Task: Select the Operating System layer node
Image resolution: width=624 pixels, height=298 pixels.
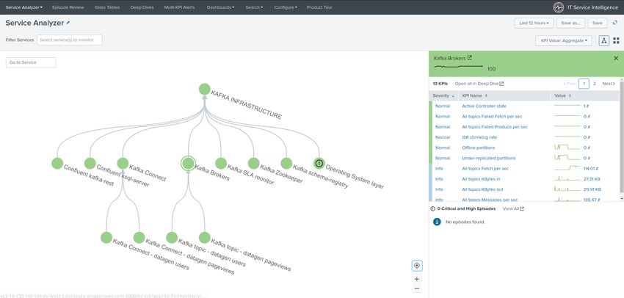Action: pyautogui.click(x=319, y=163)
